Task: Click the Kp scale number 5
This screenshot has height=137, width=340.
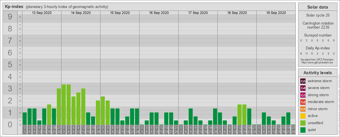Action: [10, 65]
